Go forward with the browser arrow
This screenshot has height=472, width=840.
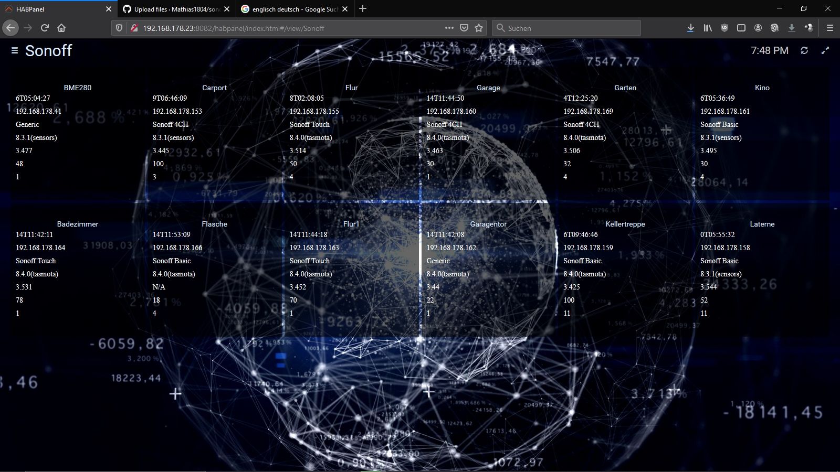point(28,28)
